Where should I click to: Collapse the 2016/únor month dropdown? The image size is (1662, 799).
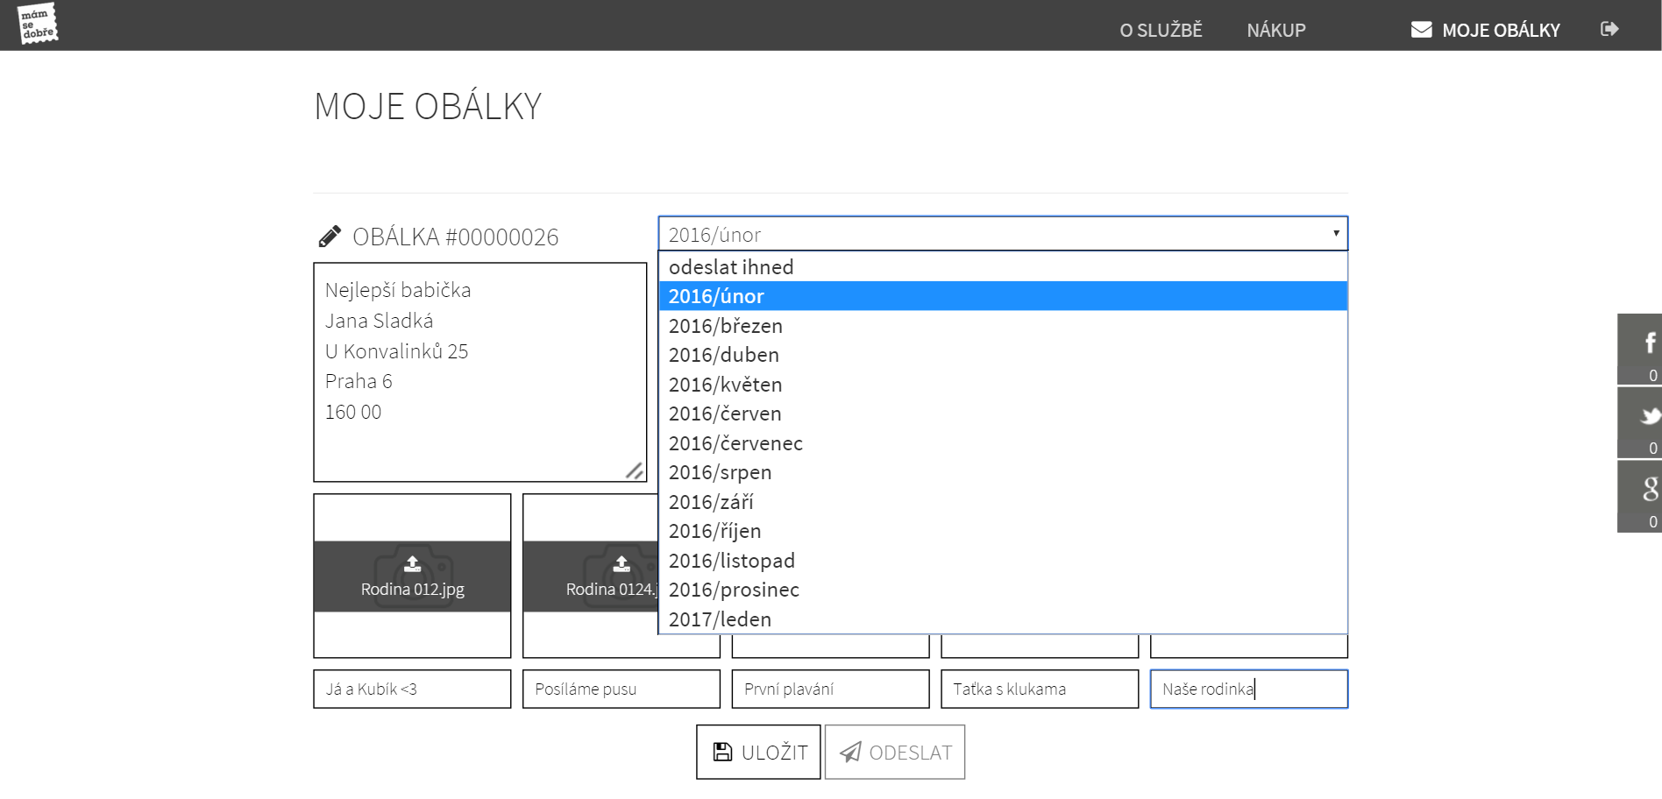tap(1002, 234)
